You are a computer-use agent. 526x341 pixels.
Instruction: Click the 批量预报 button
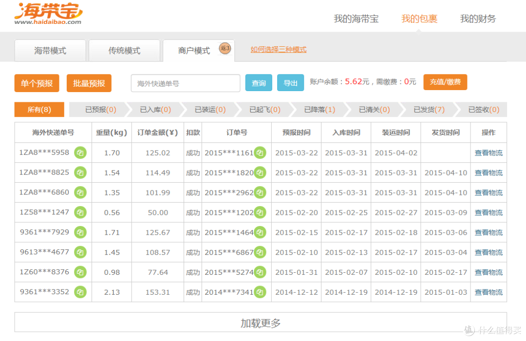pos(89,83)
